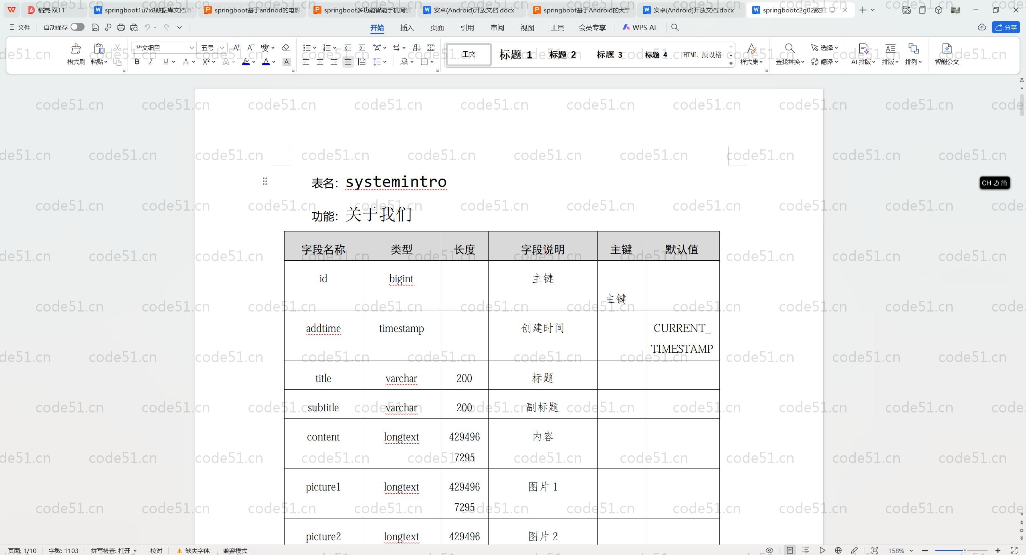This screenshot has height=555, width=1026.
Task: Apply italic formatting
Action: [x=151, y=62]
